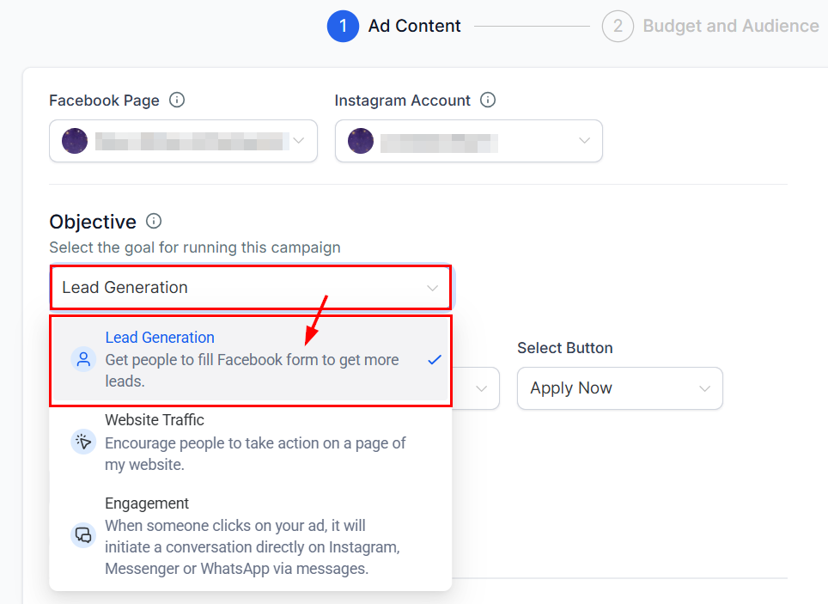Click the step 2 circle indicator
828x604 pixels.
click(618, 26)
